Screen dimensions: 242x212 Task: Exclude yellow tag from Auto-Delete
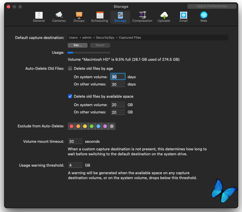coord(85,126)
